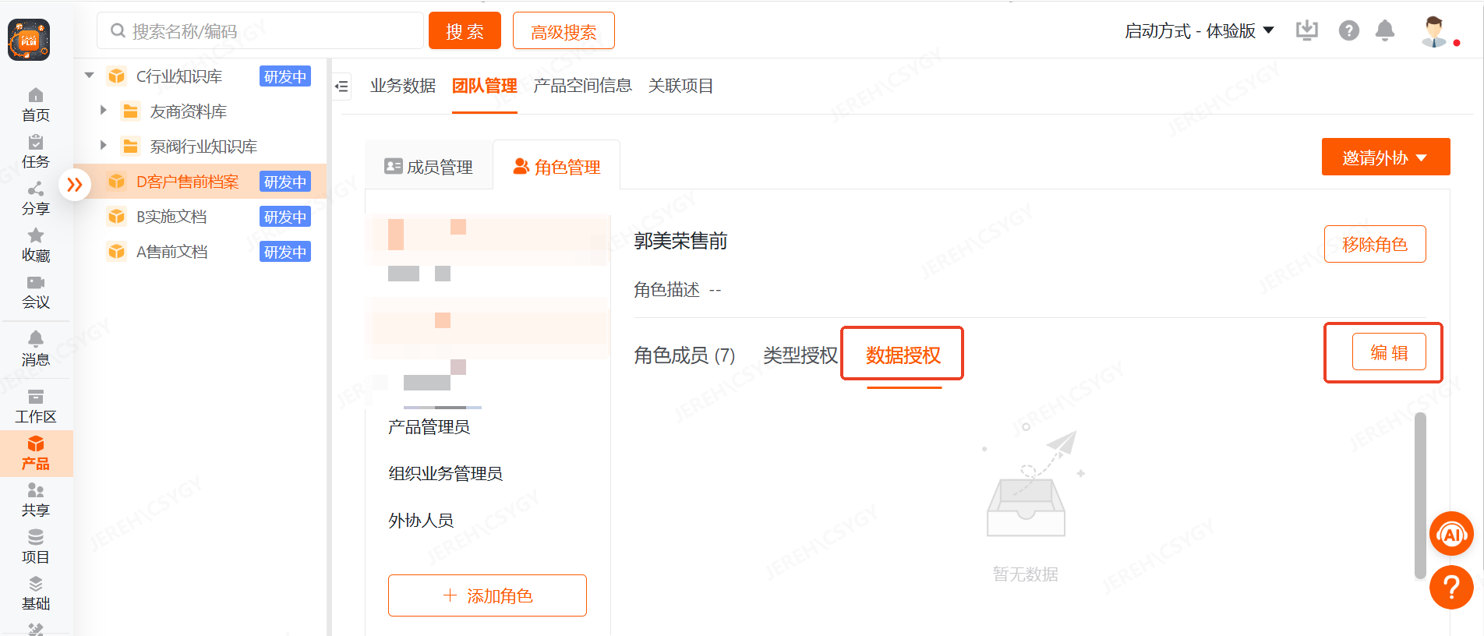Click the 移除角色 button

tap(1375, 244)
